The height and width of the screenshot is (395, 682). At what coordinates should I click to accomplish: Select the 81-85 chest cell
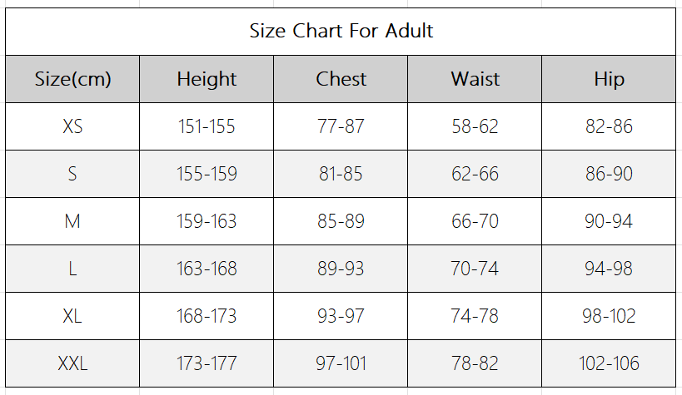point(341,174)
